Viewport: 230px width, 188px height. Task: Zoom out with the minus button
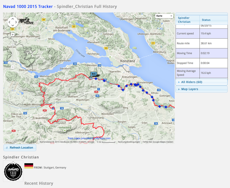(x=13, y=67)
